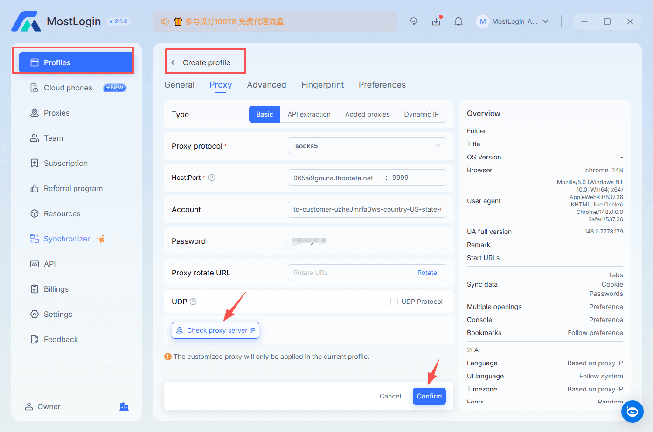Screen dimensions: 653x432
Task: Open the Referral program page
Action: point(73,188)
